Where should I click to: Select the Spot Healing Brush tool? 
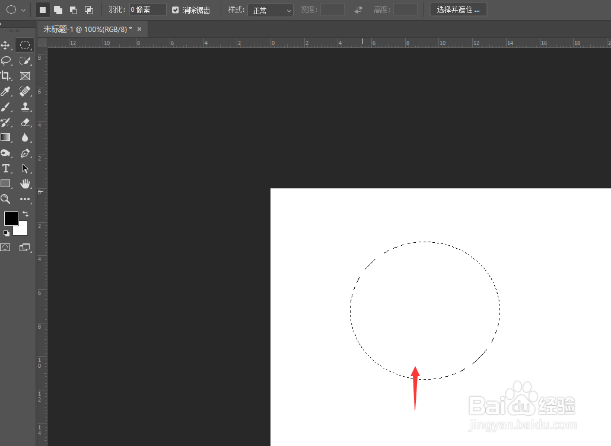(25, 91)
